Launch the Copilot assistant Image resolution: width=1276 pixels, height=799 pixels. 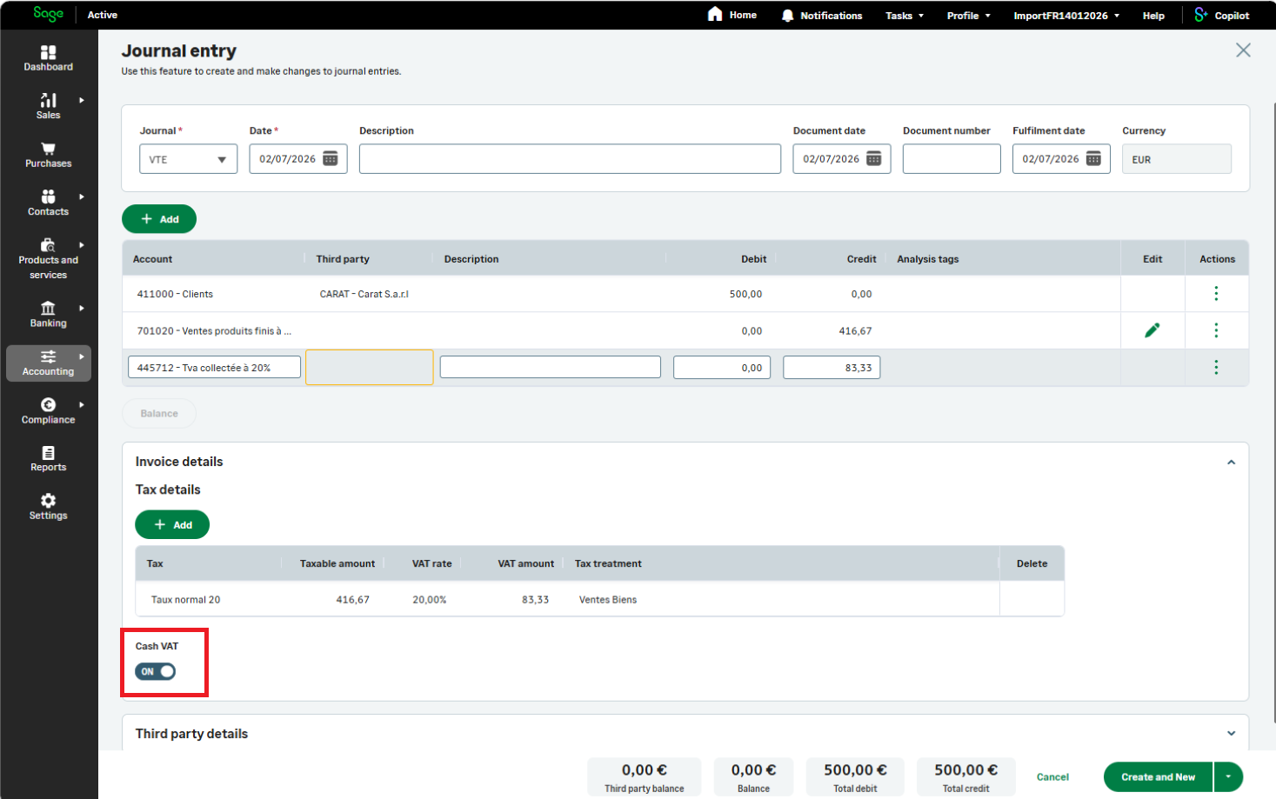[1221, 15]
